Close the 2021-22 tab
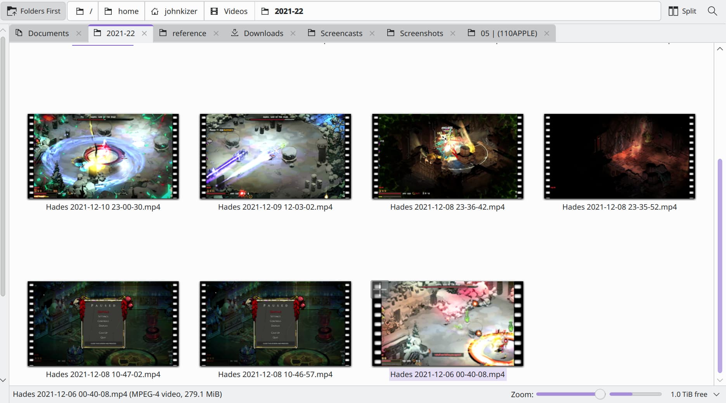The width and height of the screenshot is (726, 403). [x=144, y=33]
